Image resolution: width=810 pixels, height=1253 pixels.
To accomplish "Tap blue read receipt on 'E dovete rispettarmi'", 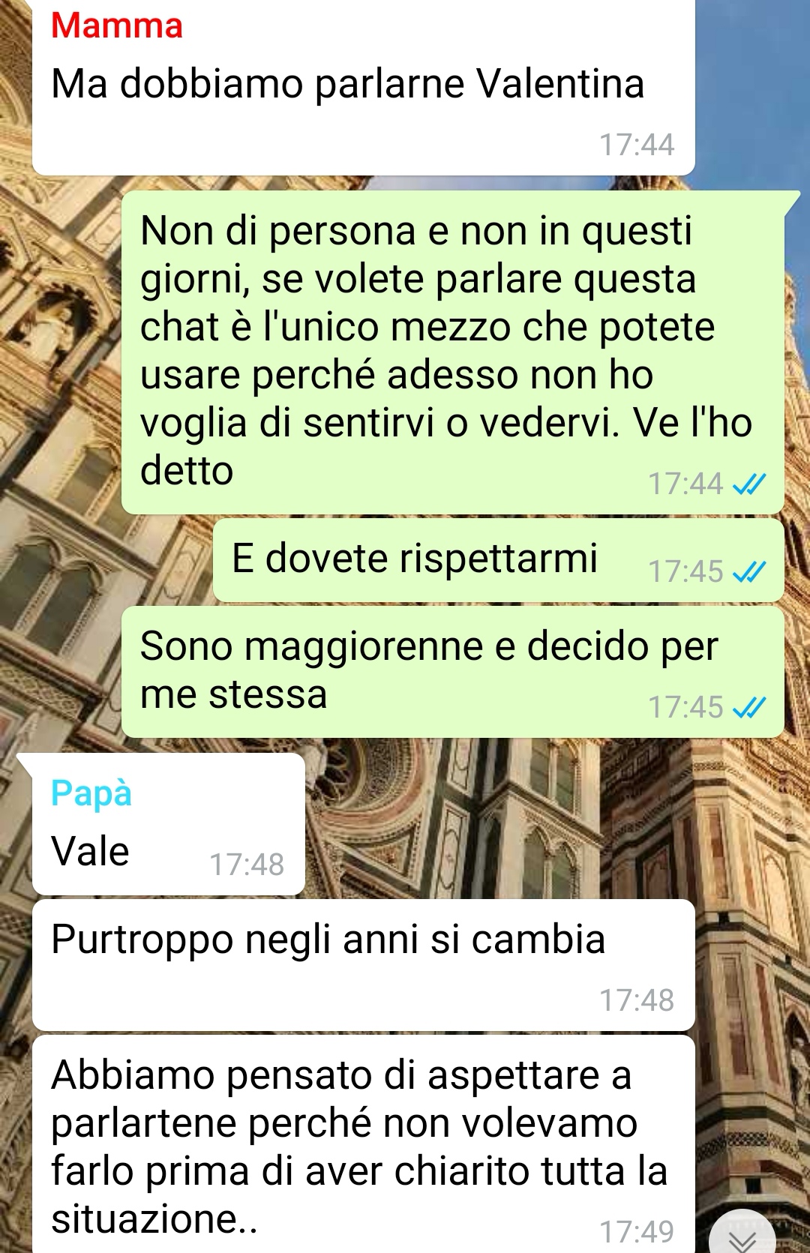I will pos(748,573).
